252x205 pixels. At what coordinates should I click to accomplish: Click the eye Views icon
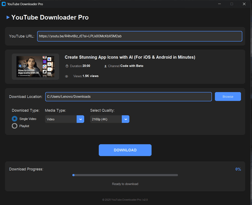pyautogui.click(x=67, y=76)
